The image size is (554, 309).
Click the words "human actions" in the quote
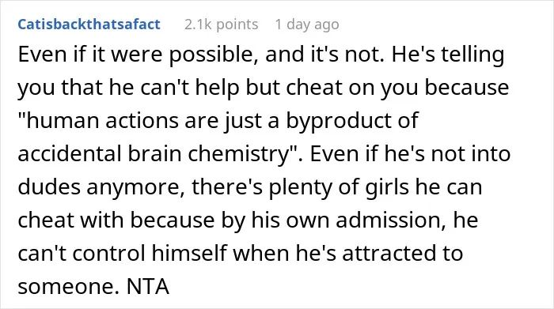(100, 120)
